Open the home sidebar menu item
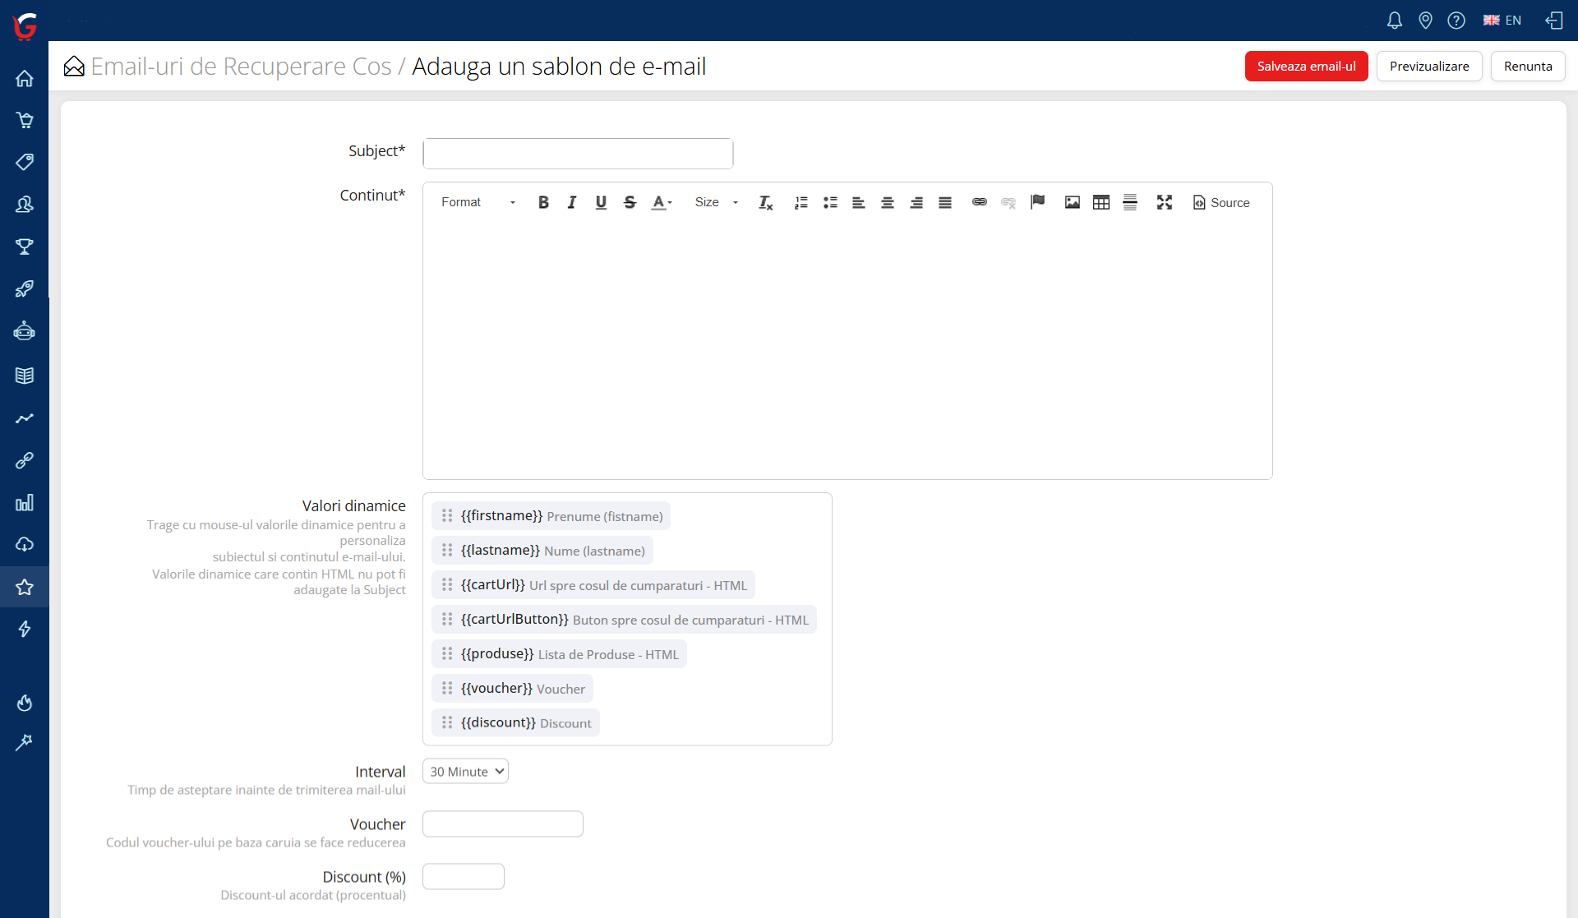The width and height of the screenshot is (1578, 918). click(x=25, y=79)
